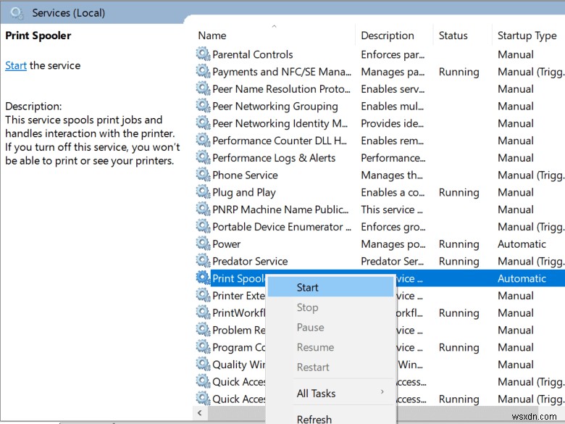Click the Plug and Play Running status
The image size is (565, 424).
coord(459,193)
